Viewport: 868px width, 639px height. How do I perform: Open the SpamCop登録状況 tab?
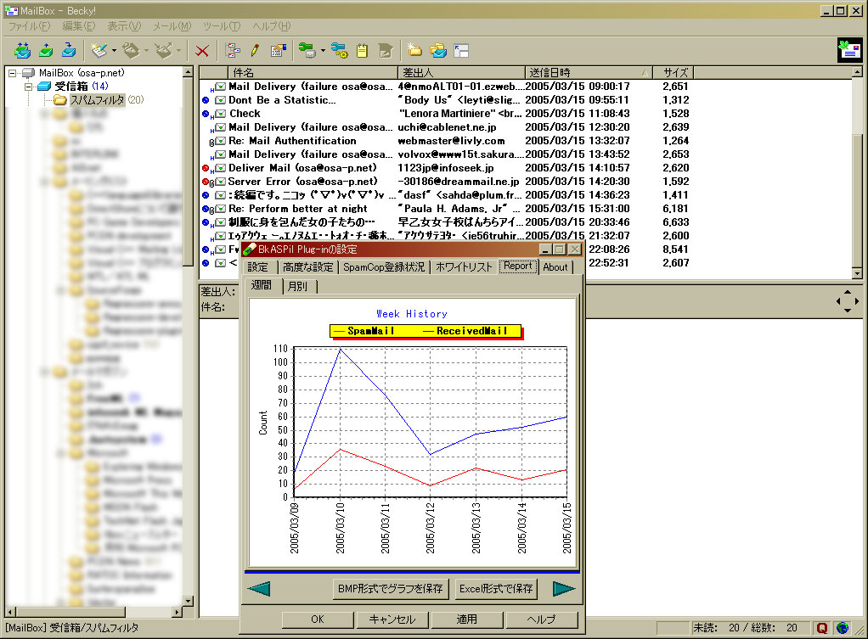pos(384,267)
